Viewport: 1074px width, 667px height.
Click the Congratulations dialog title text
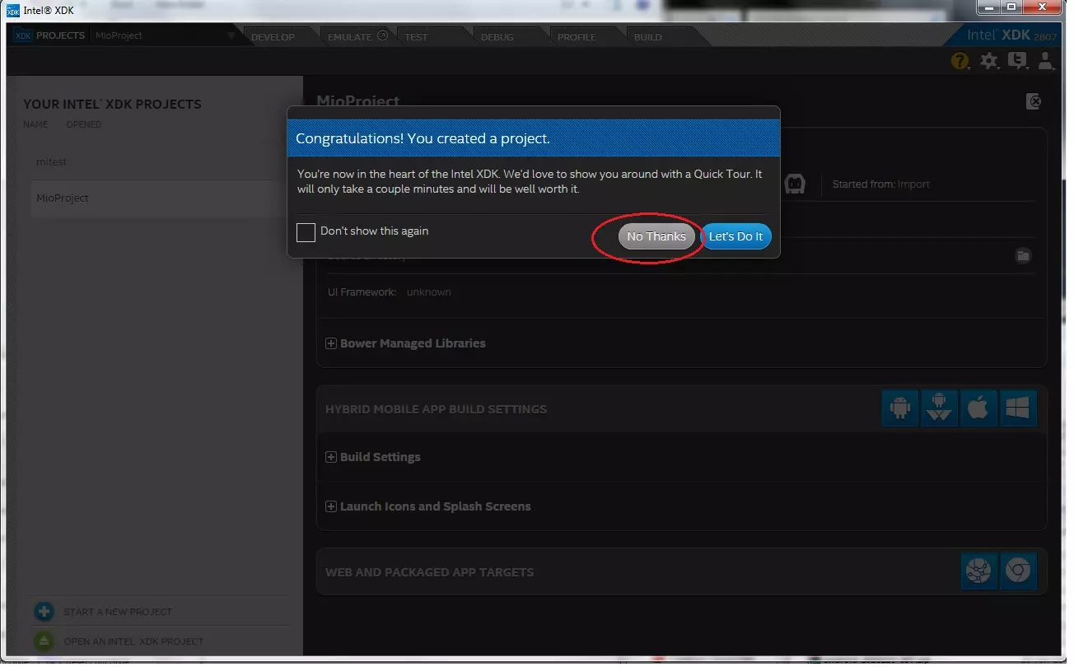click(423, 138)
